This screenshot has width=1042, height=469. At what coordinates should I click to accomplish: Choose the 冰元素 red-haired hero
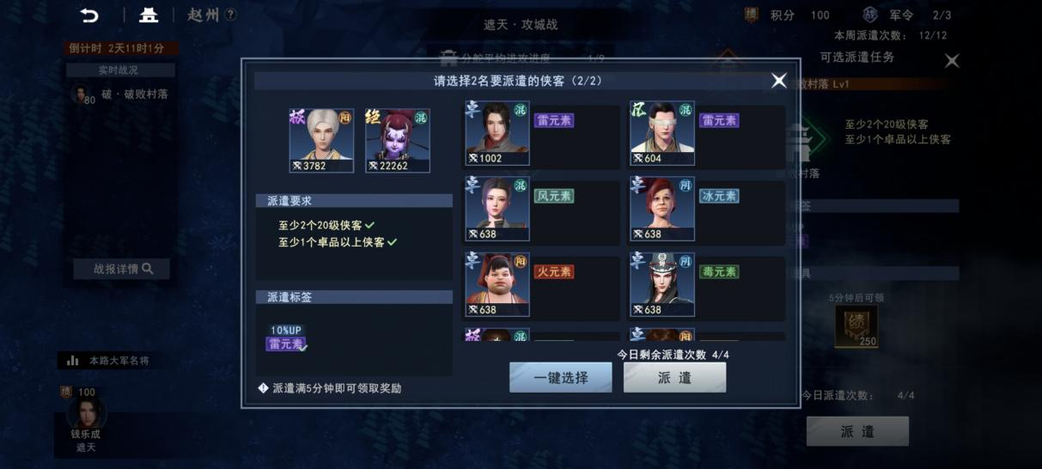[662, 209]
